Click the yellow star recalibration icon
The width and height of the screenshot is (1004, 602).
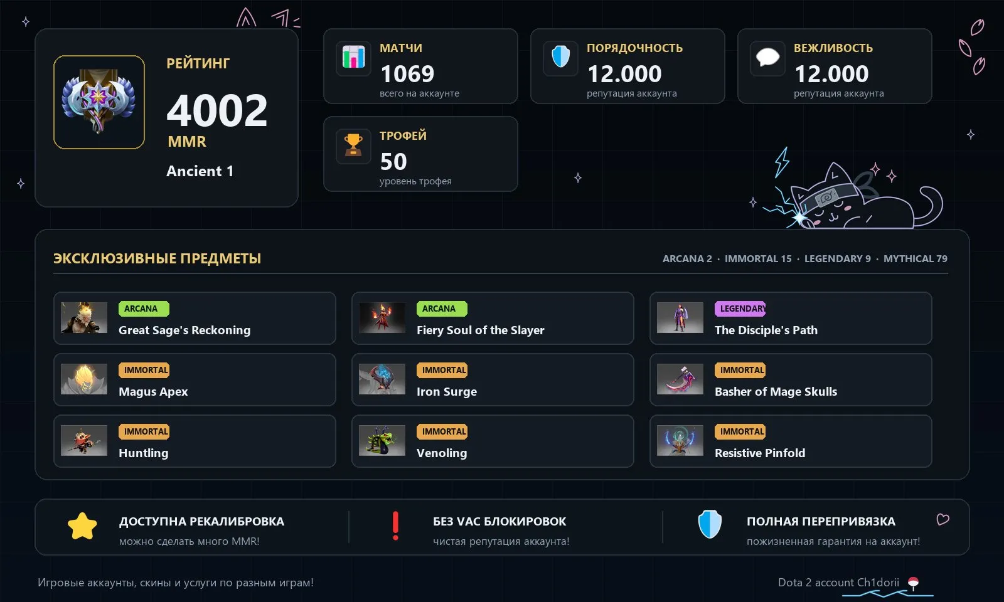pyautogui.click(x=82, y=526)
